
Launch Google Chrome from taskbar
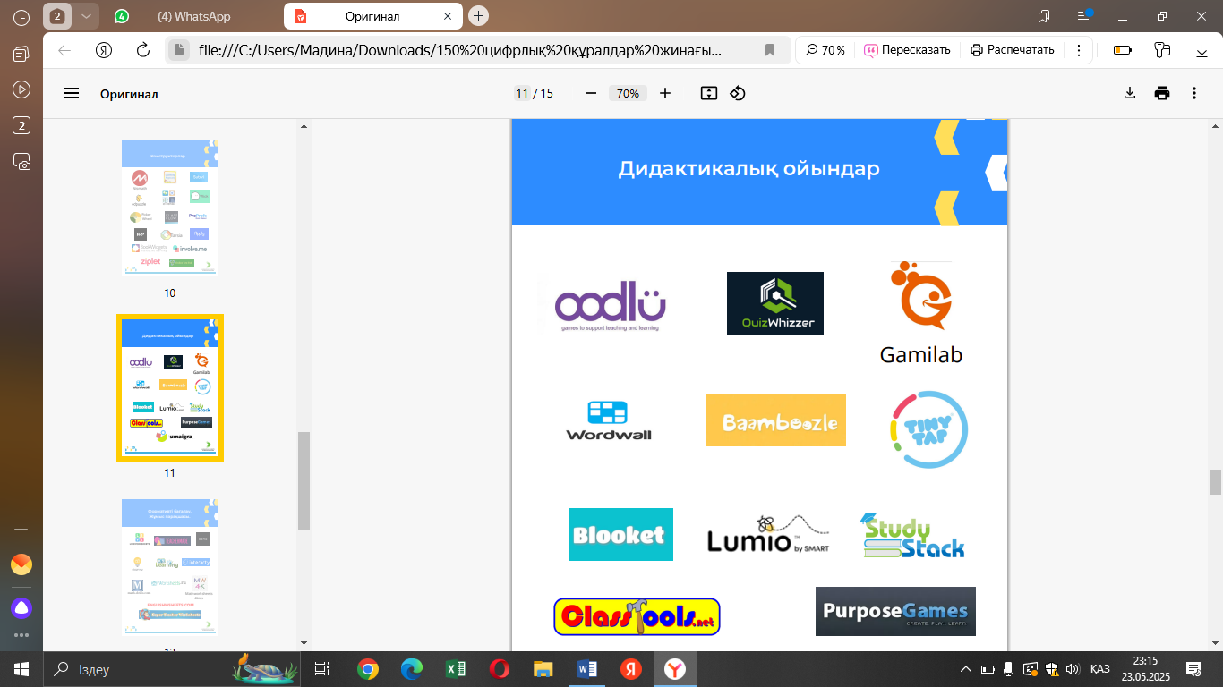click(x=368, y=669)
